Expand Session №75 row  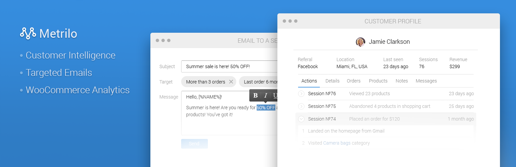pos(301,107)
